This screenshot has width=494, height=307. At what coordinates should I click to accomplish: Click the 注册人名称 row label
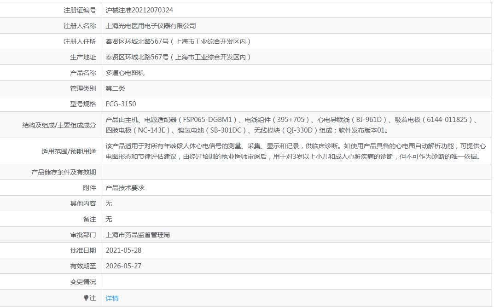coord(80,26)
